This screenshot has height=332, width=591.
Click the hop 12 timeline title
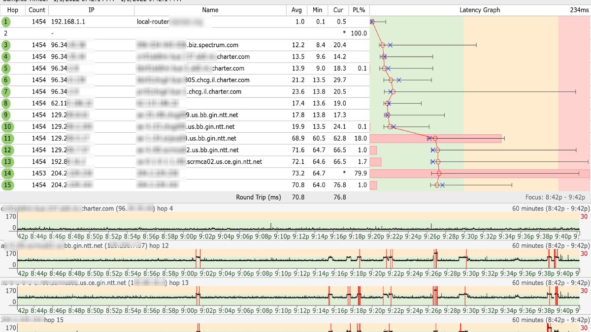click(85, 245)
